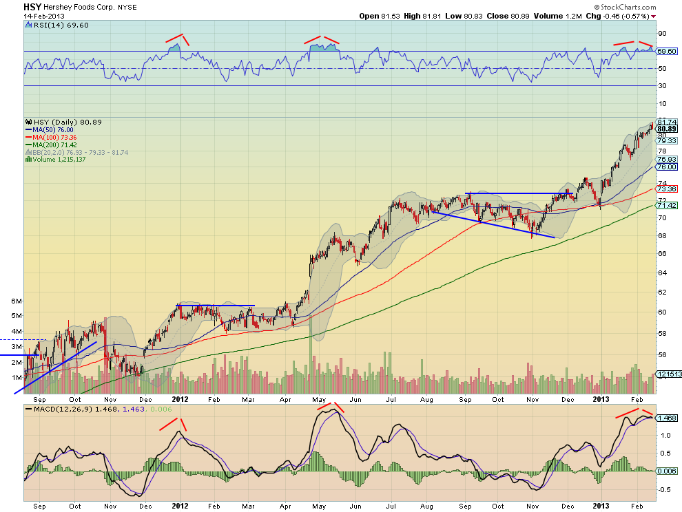Click the 'High 81.81' value
Screen dimensions: 682x512
[422, 16]
